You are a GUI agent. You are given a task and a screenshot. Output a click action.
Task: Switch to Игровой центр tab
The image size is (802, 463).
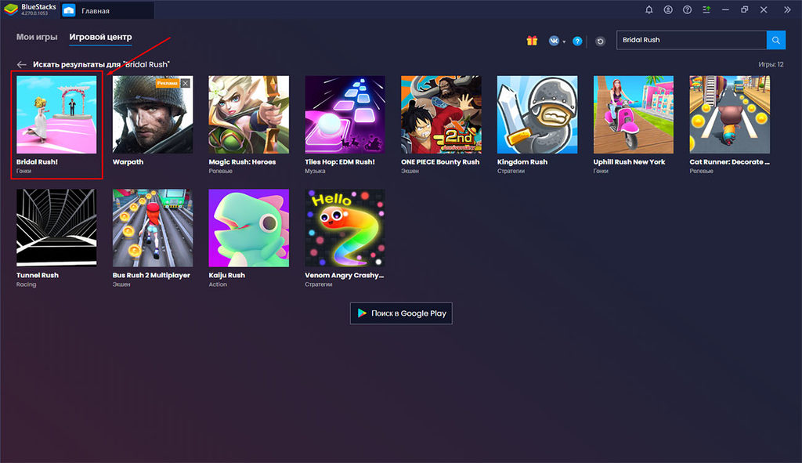[x=100, y=37]
